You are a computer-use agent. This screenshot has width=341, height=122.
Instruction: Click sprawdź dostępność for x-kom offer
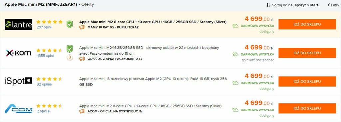click(258, 60)
